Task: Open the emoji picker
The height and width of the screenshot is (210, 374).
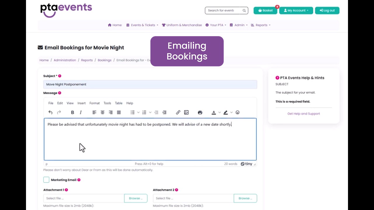Action: (238, 112)
